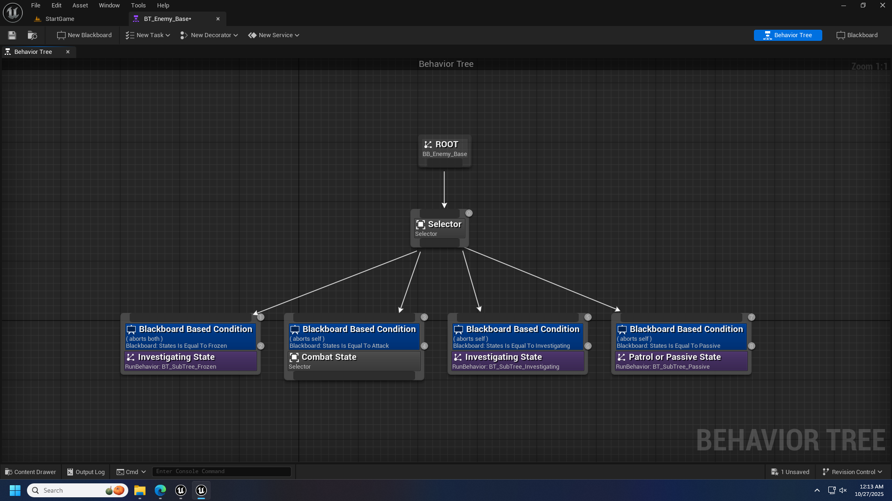Viewport: 892px width, 501px height.
Task: Click the Selector node composite icon
Action: (421, 225)
